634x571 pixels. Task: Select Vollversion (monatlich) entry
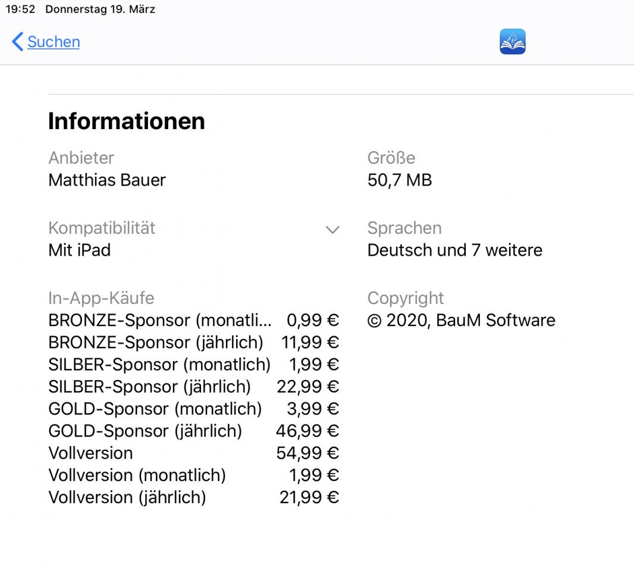194,475
